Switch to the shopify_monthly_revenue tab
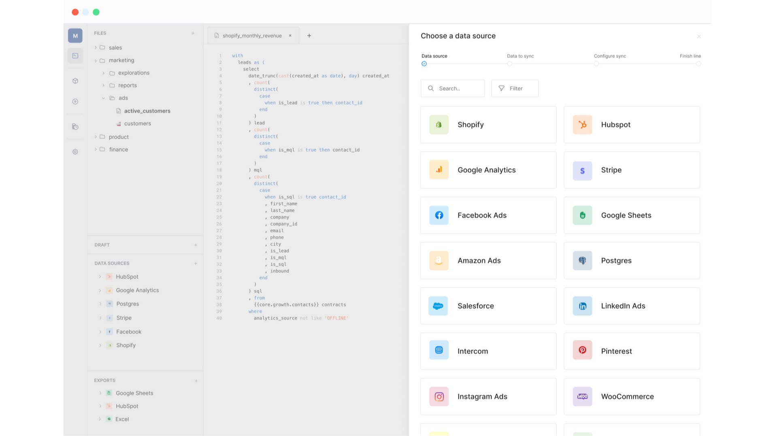This screenshot has width=775, height=436. (252, 36)
